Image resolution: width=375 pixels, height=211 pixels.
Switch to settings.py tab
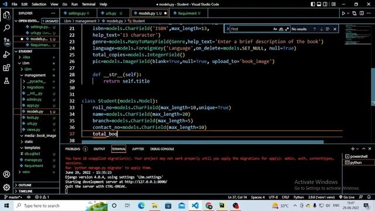(79, 13)
